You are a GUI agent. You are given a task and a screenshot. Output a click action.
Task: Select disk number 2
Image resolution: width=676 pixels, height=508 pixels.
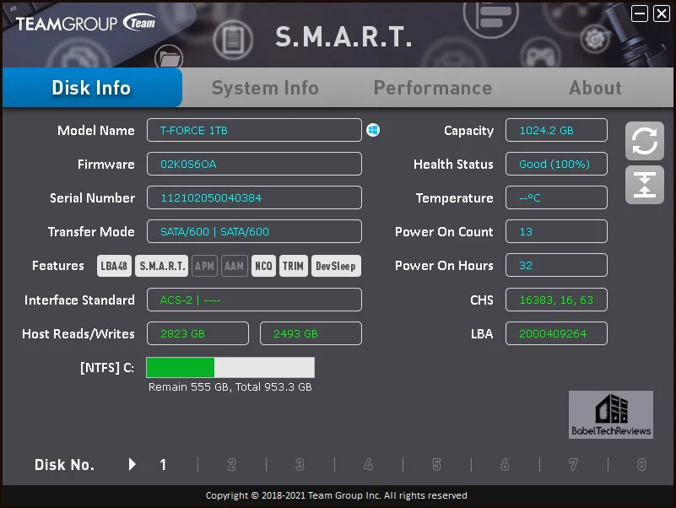coord(231,464)
